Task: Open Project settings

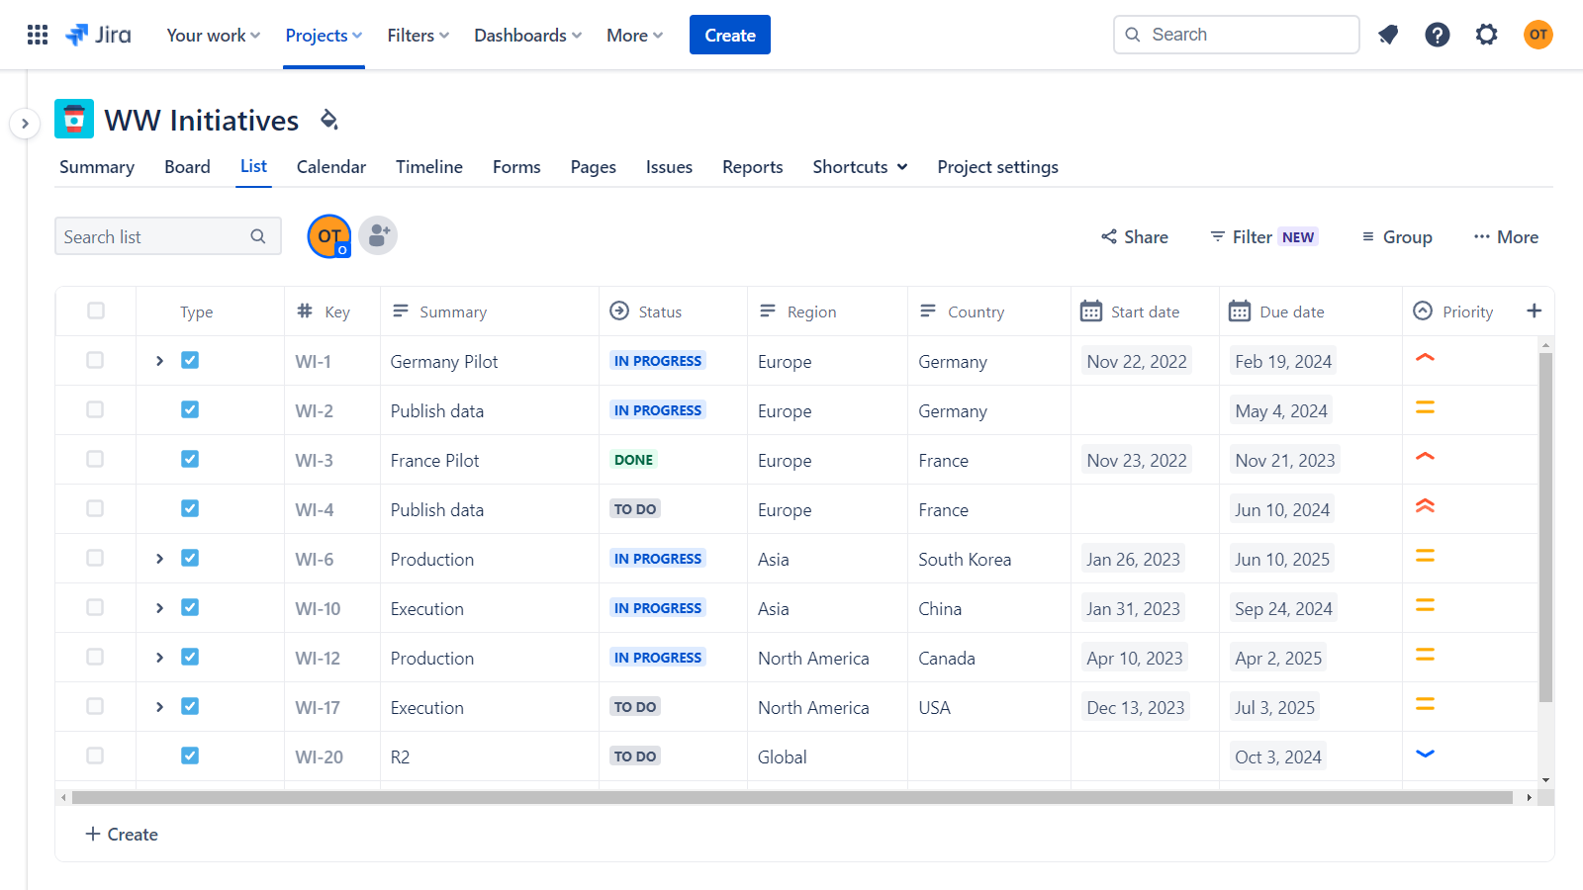Action: click(997, 166)
